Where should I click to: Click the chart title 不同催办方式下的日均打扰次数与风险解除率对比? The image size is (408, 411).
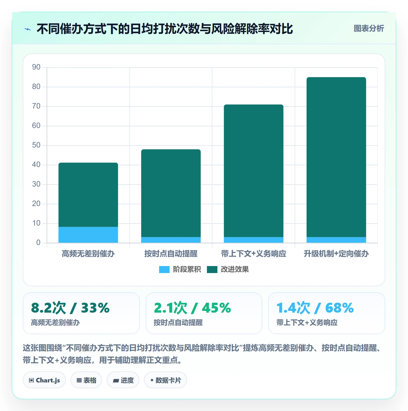(x=165, y=29)
